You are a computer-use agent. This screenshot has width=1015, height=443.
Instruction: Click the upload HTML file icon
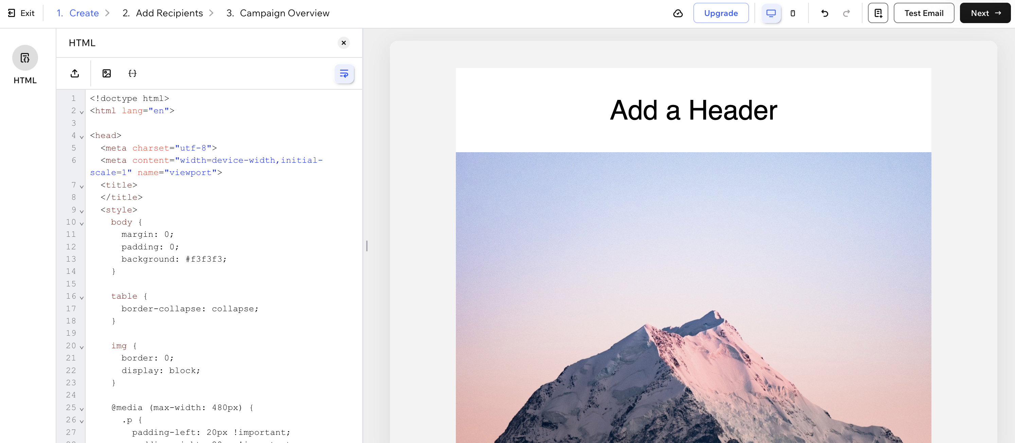pyautogui.click(x=74, y=73)
